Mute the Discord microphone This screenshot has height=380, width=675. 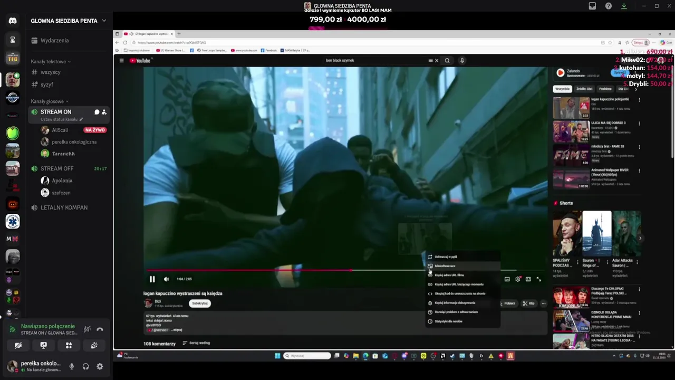[72, 366]
